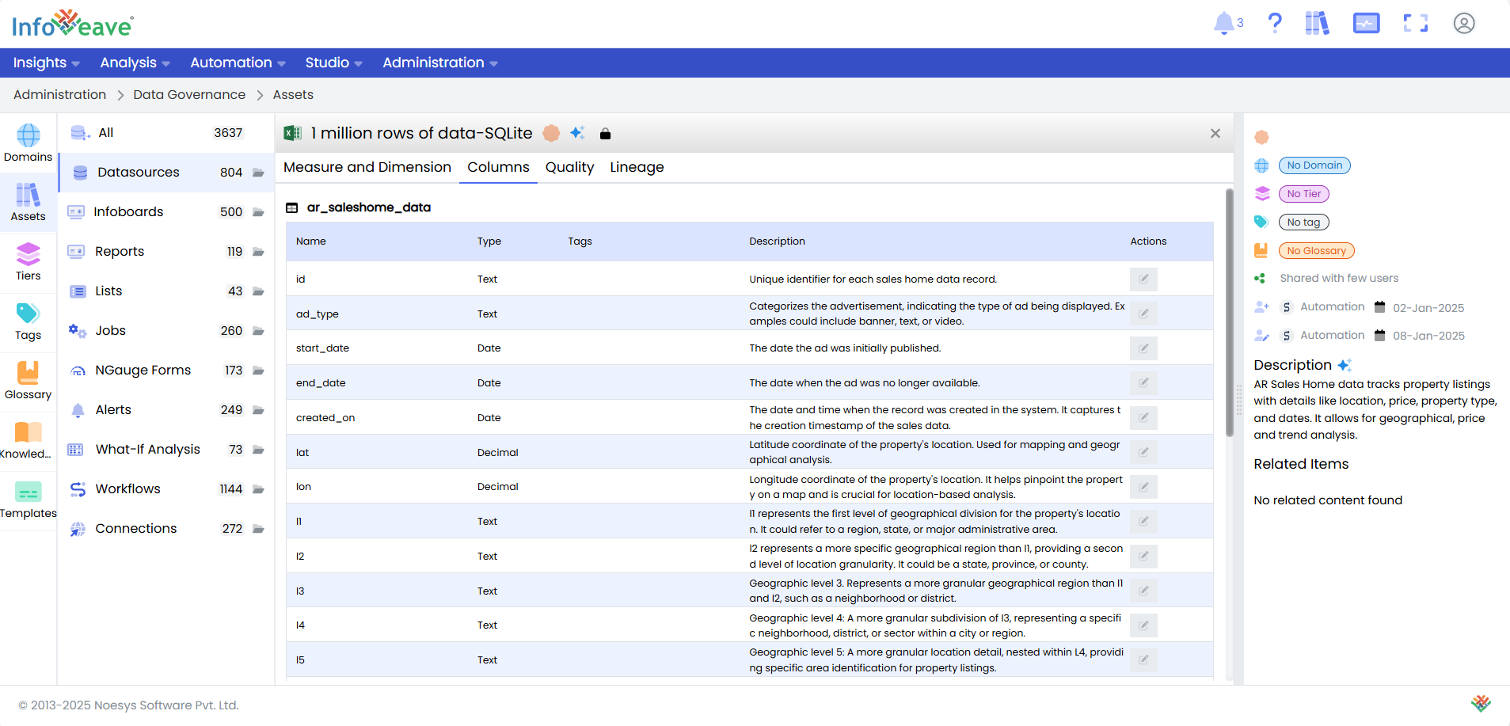This screenshot has height=726, width=1510.
Task: Click the ar_saleshome_data table name
Action: (369, 207)
